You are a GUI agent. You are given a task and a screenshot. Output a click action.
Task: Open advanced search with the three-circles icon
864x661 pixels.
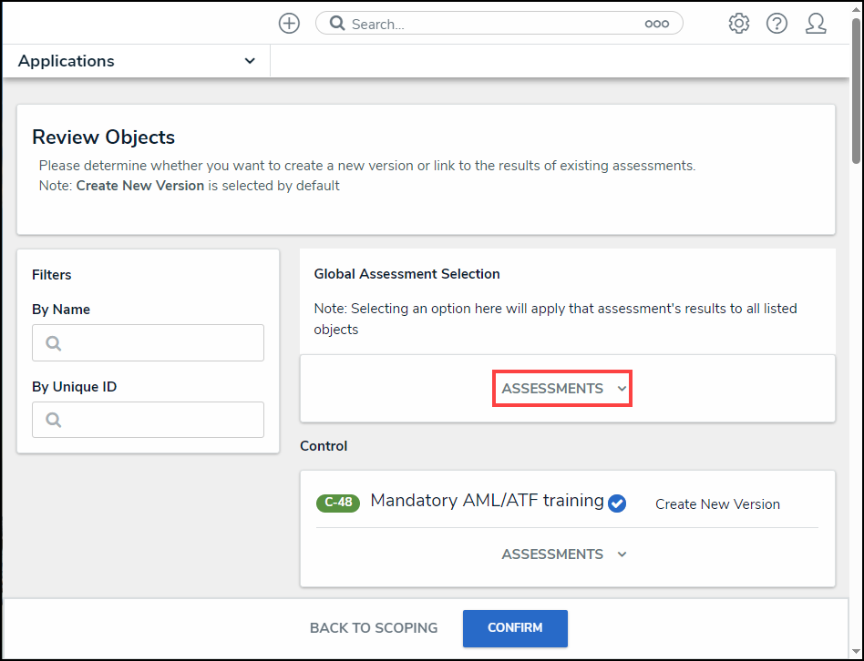coord(656,24)
